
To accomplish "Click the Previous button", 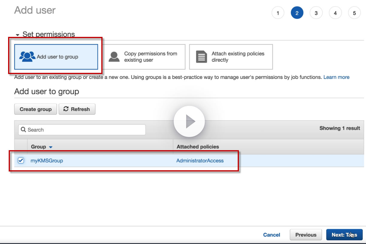I will click(x=306, y=235).
